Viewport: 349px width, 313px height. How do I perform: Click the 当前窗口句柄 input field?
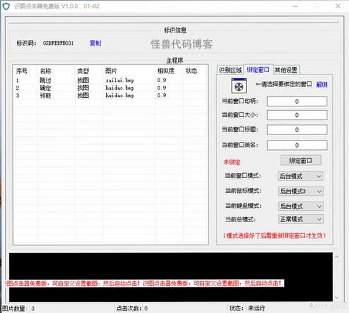297,101
